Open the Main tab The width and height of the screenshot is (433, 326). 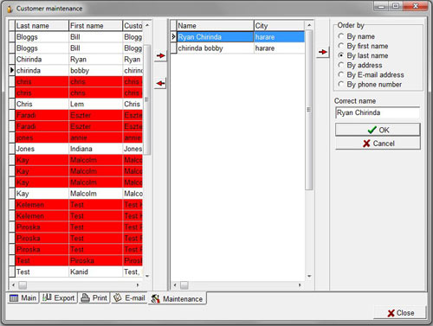[23, 297]
